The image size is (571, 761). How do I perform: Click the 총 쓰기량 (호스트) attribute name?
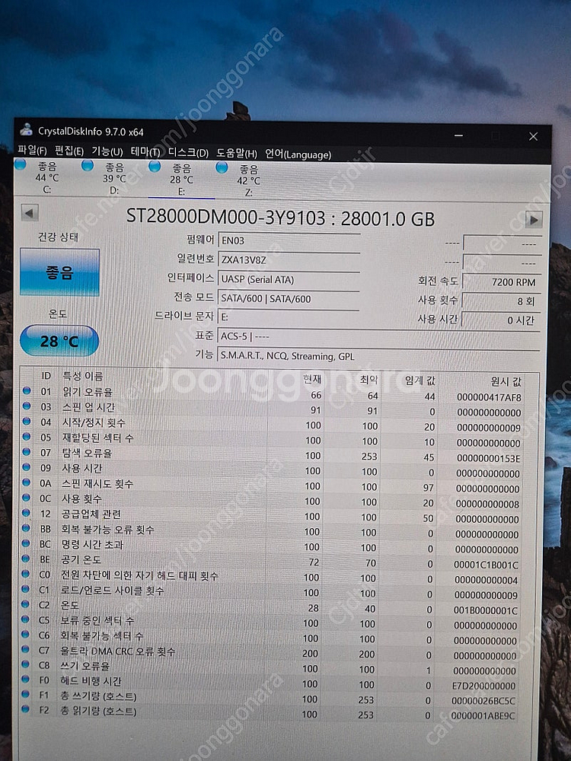(98, 696)
